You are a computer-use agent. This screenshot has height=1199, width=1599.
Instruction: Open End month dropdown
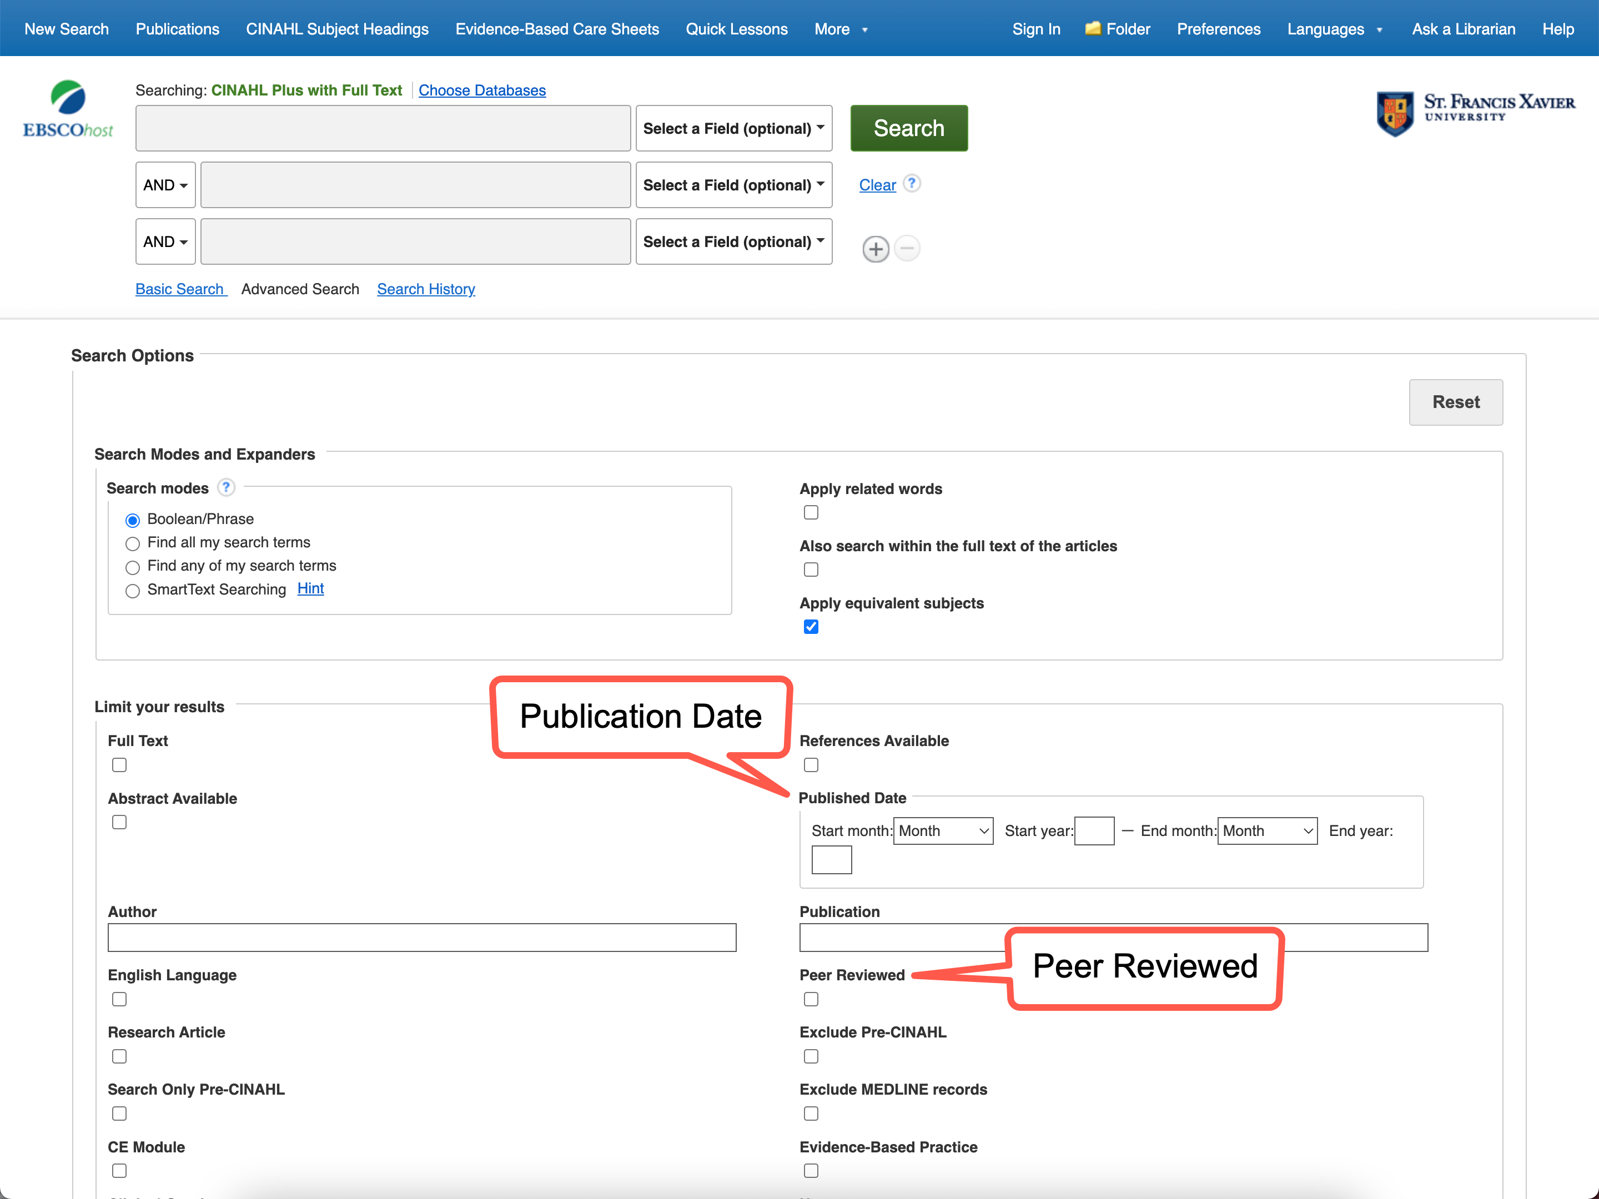coord(1267,831)
